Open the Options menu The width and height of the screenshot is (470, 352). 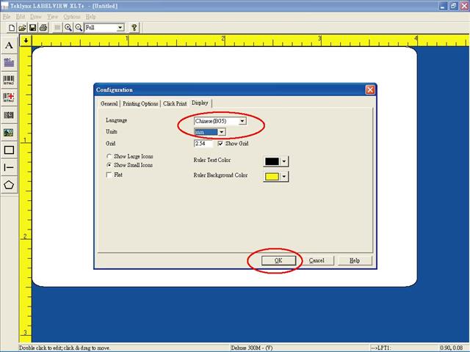coord(72,16)
